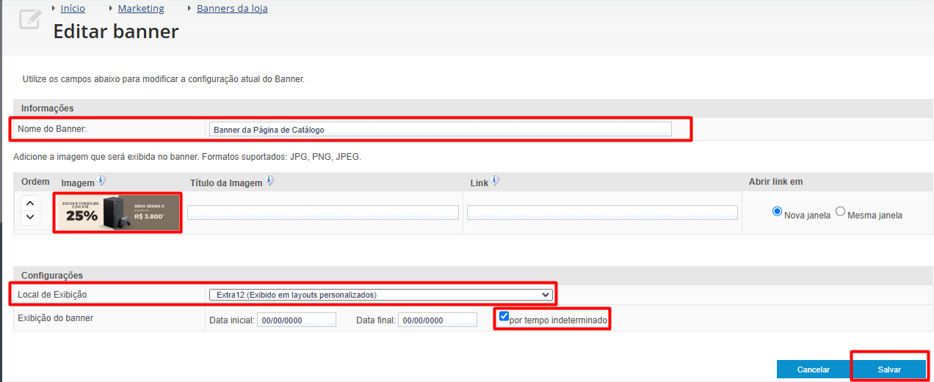Uncheck por tempo indeterminado checkbox
The width and height of the screenshot is (934, 382).
504,316
